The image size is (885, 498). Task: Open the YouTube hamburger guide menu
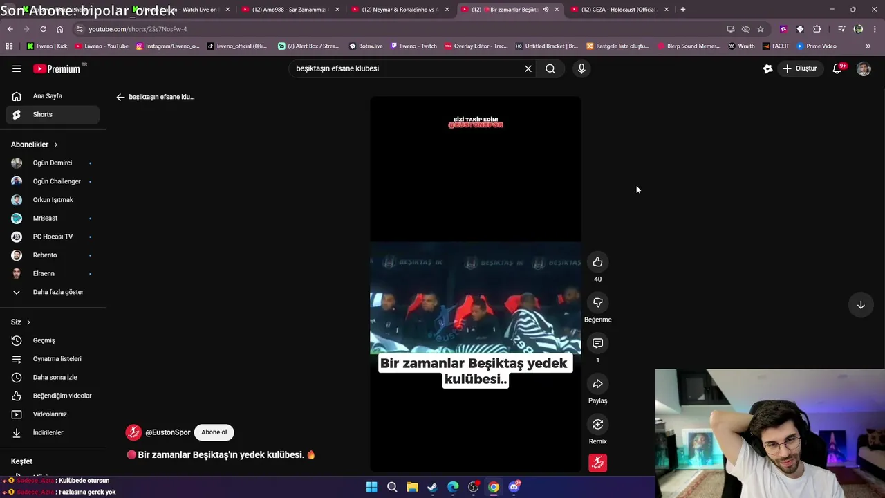[x=17, y=68]
